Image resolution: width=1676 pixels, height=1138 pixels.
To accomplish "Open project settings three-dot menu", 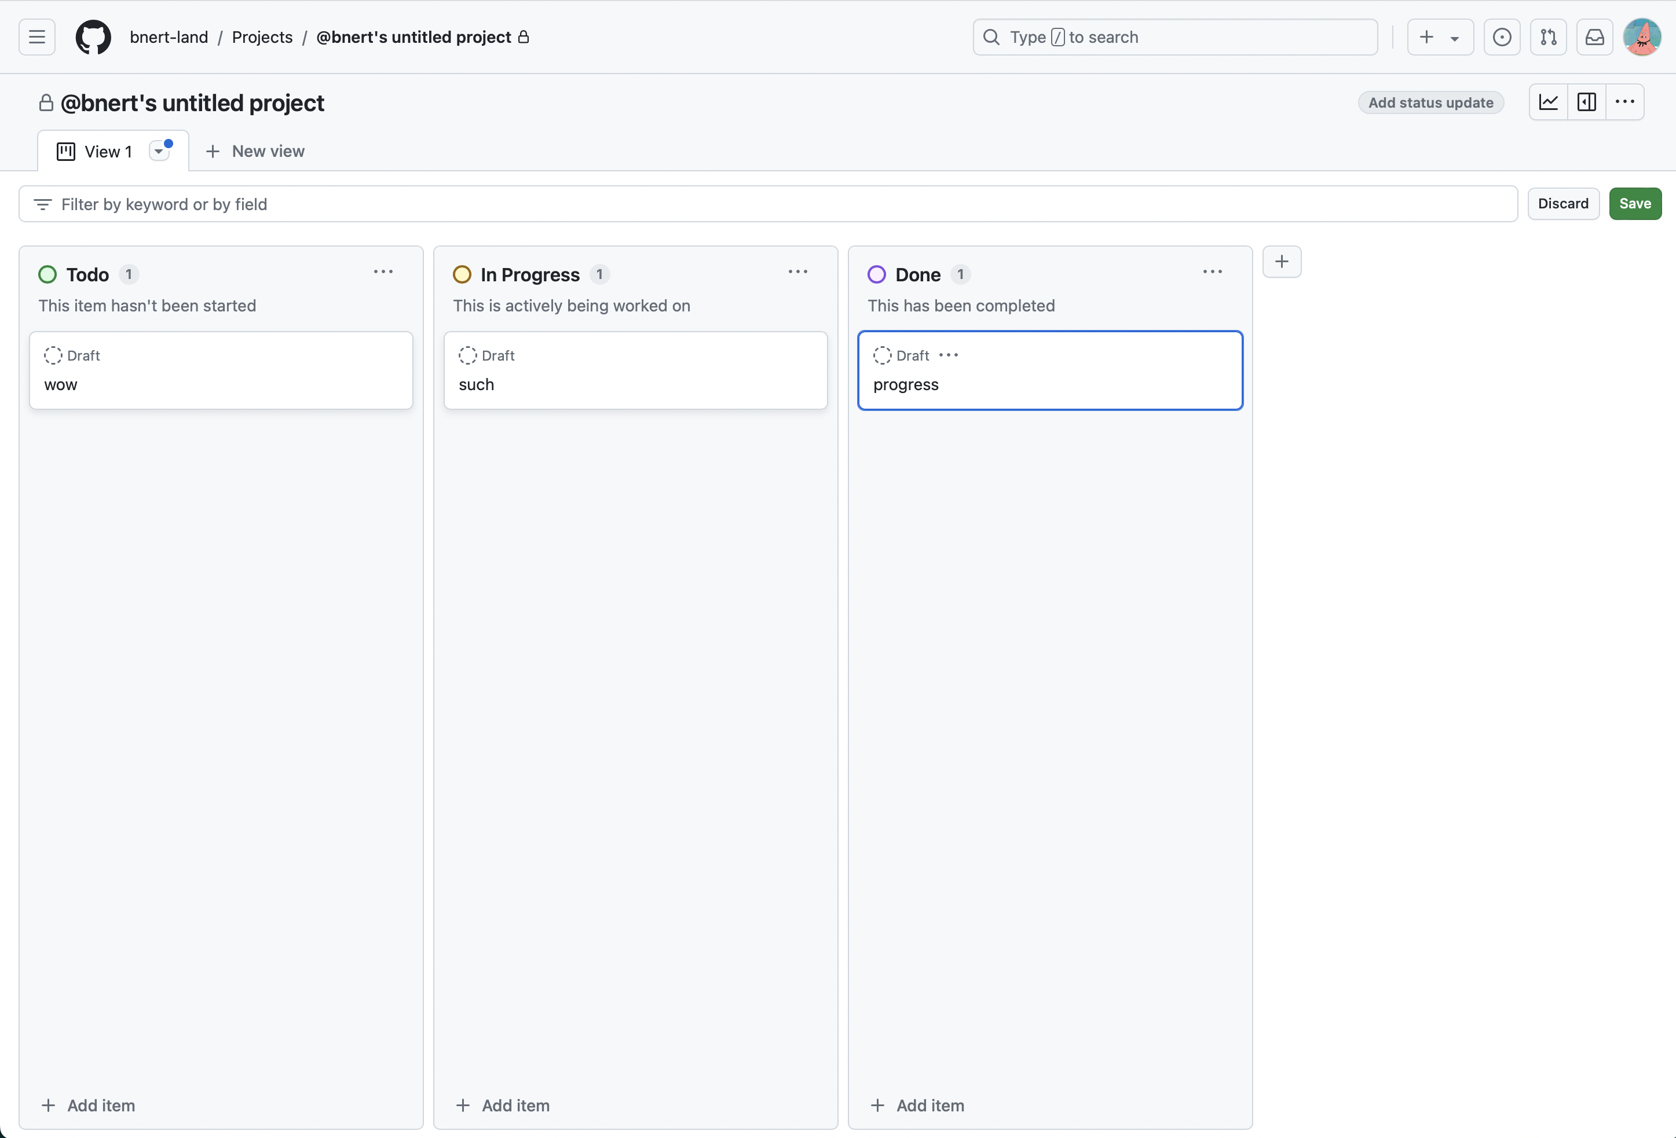I will tap(1625, 102).
